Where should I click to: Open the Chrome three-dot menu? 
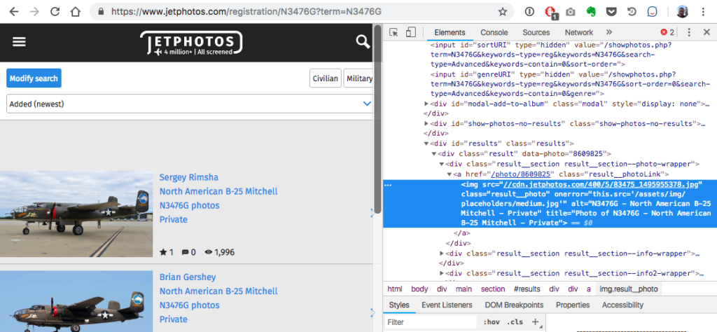point(703,12)
